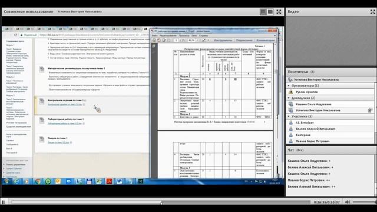Viewport: 377px width, 212px height.
Task: Switch sharing pod to first layout view
Action: [263, 12]
